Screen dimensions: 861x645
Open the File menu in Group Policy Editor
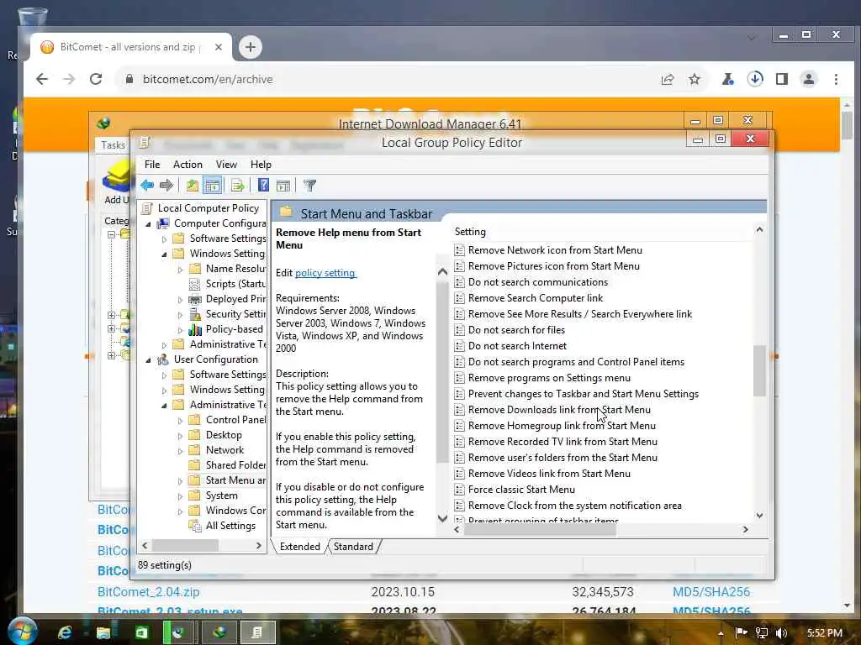pos(152,165)
